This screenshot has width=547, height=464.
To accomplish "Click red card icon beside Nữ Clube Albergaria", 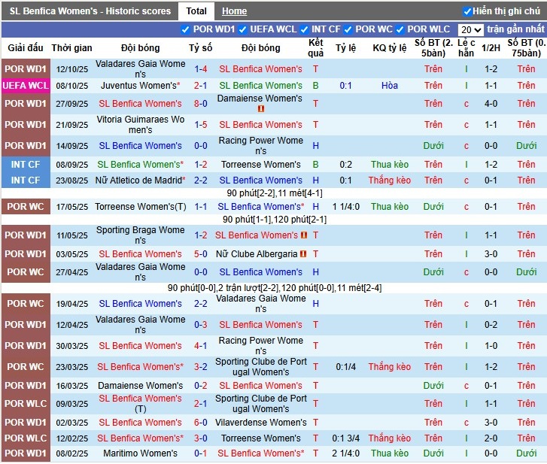I will point(303,254).
